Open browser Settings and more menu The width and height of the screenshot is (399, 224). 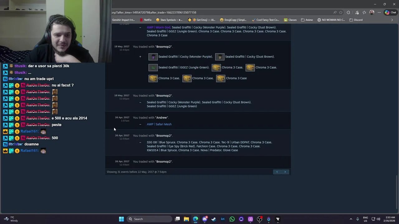pyautogui.click(x=379, y=12)
